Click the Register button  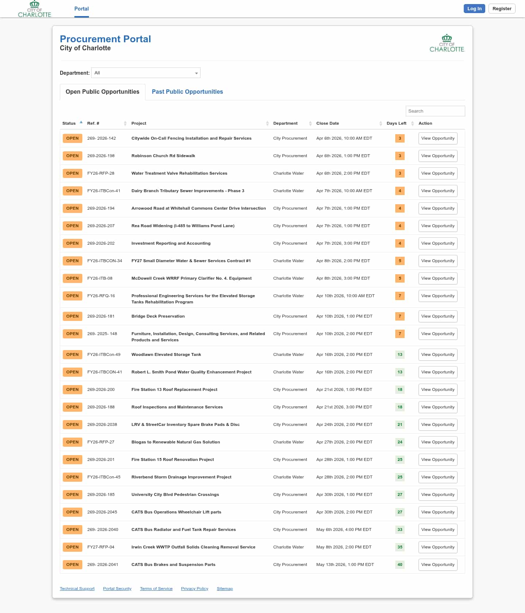[502, 9]
